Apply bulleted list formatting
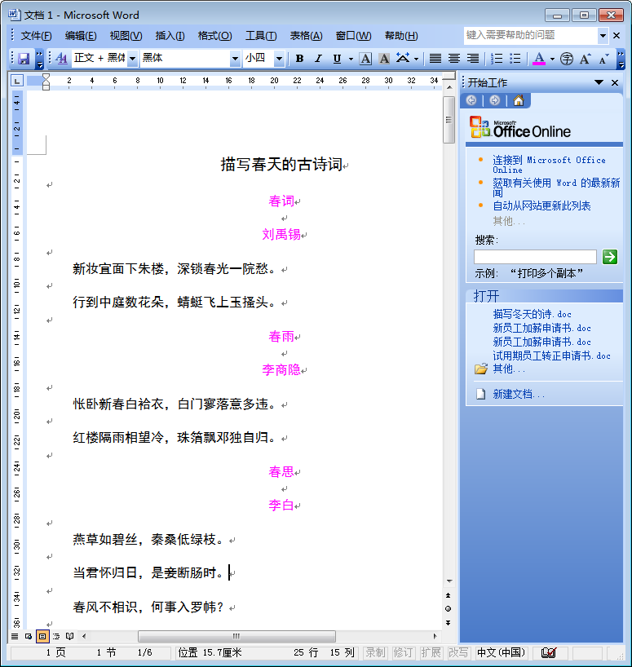 point(515,59)
